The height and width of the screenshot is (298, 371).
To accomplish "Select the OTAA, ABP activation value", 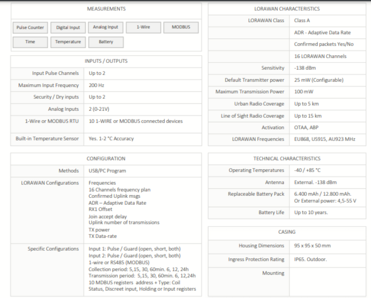I will [x=307, y=128].
